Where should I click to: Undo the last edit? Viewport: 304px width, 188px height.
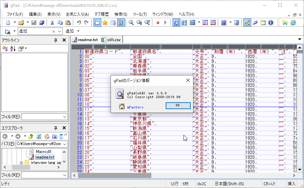click(x=79, y=23)
